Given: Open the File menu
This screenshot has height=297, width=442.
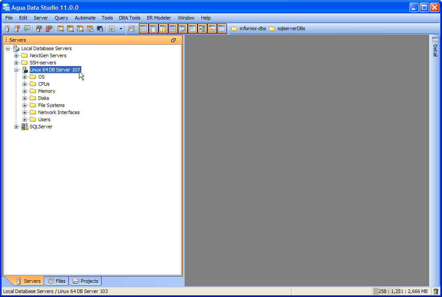Looking at the screenshot, I should (x=9, y=18).
